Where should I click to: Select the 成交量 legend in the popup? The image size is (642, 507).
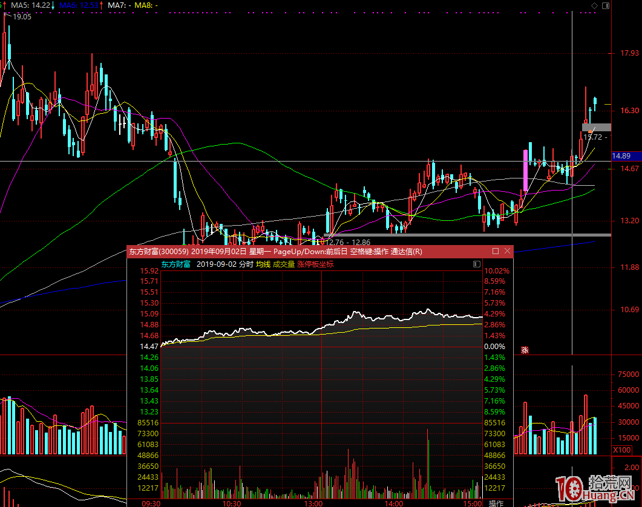click(x=284, y=264)
